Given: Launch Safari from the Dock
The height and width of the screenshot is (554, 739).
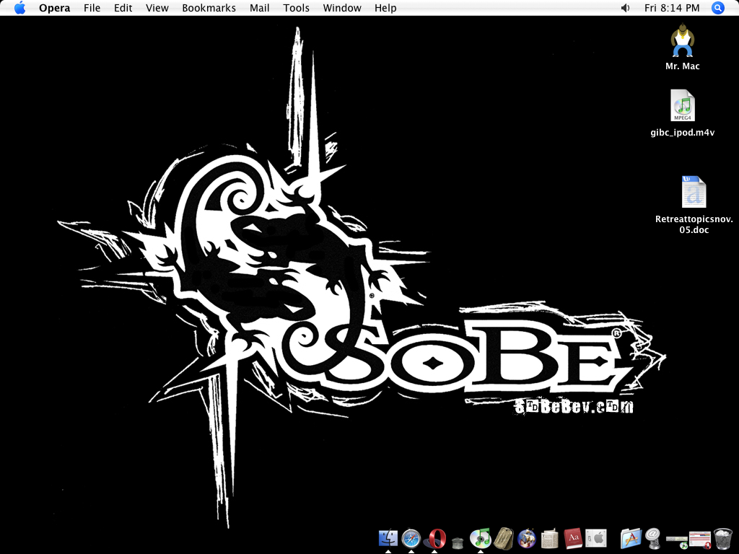Looking at the screenshot, I should [411, 538].
